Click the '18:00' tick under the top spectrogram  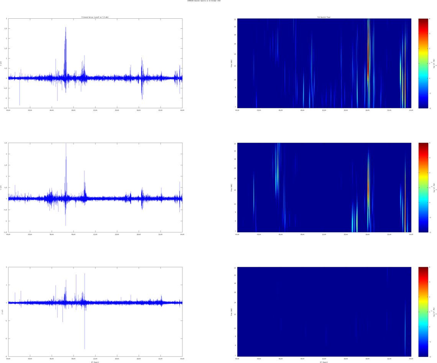click(368, 110)
